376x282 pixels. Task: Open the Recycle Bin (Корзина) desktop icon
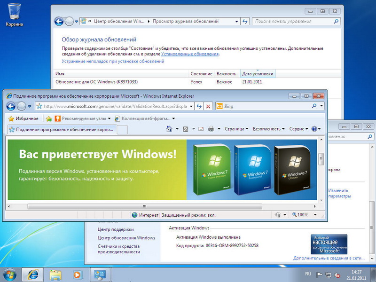coord(14,15)
